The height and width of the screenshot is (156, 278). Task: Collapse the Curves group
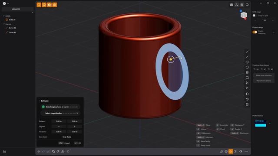pyautogui.click(x=4, y=24)
